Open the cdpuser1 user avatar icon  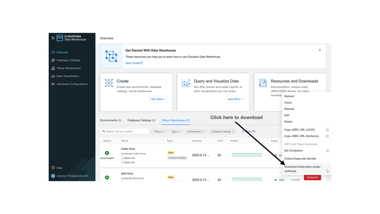coord(53,176)
